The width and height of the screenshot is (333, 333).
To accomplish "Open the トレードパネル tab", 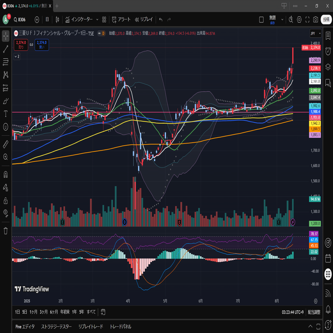I will [121, 326].
